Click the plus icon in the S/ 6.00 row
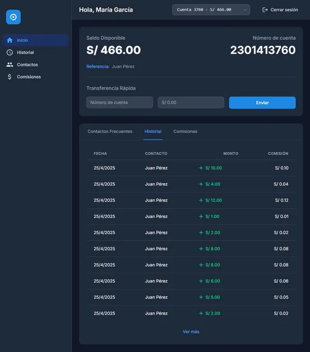310x352 pixels. (x=201, y=281)
